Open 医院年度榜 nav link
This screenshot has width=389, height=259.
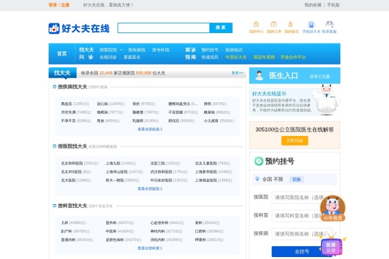coord(265,57)
